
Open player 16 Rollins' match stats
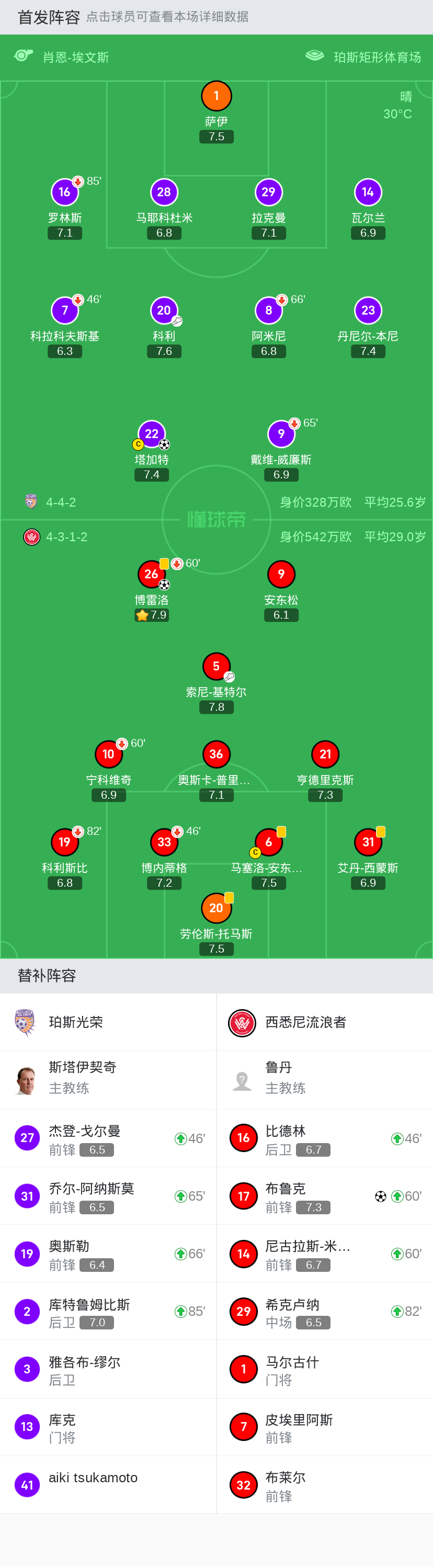64,192
